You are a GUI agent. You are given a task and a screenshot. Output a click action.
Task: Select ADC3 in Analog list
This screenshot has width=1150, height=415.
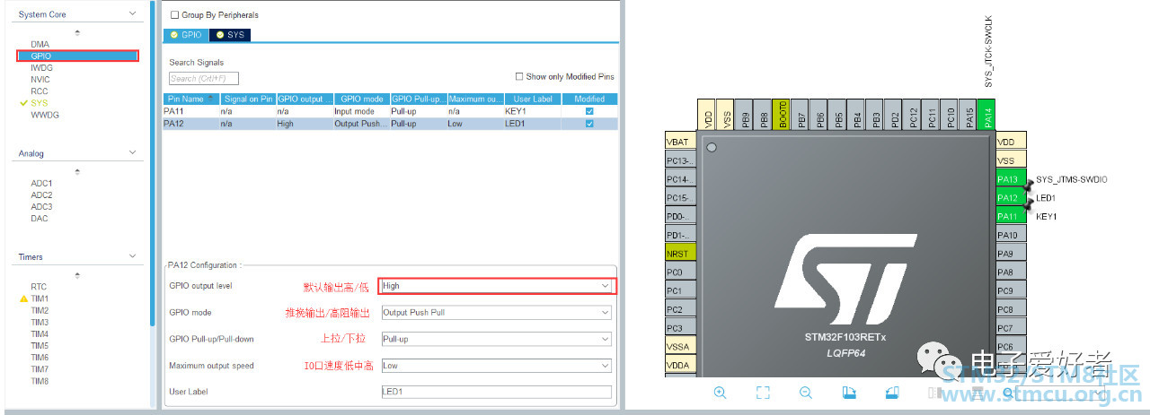point(41,206)
